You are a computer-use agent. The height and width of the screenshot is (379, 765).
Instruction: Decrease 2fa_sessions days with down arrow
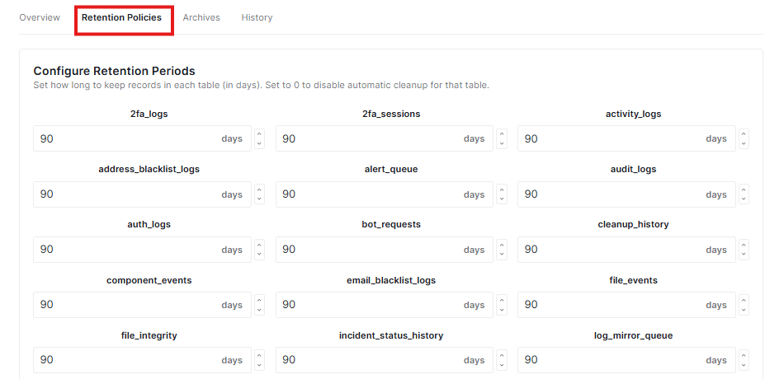[502, 143]
